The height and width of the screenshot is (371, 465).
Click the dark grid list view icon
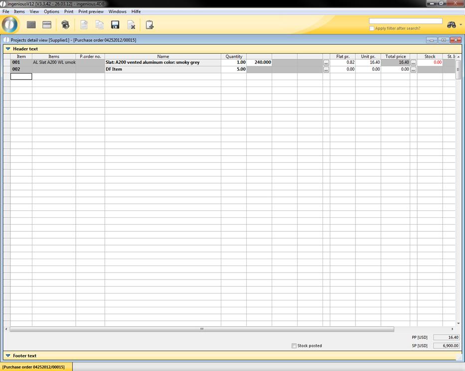point(31,25)
